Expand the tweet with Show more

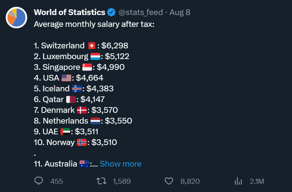pyautogui.click(x=121, y=164)
